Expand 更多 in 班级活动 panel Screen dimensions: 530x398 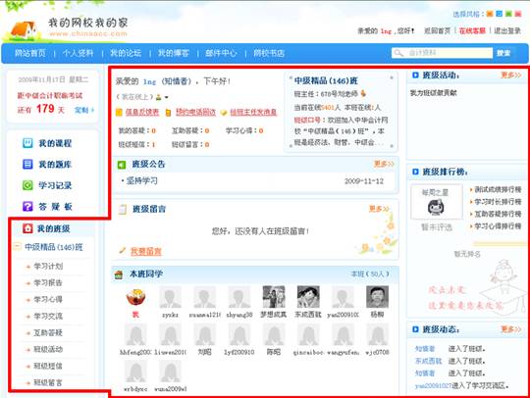point(511,75)
